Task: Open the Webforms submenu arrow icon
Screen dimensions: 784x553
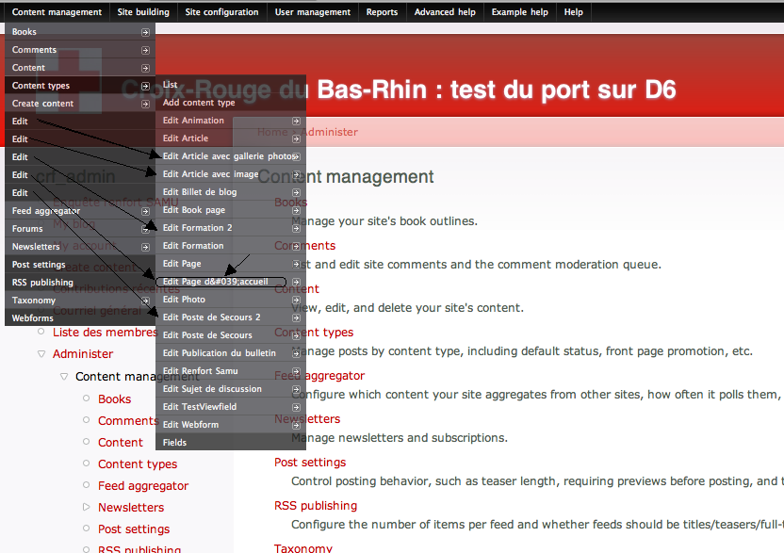Action: tap(145, 317)
